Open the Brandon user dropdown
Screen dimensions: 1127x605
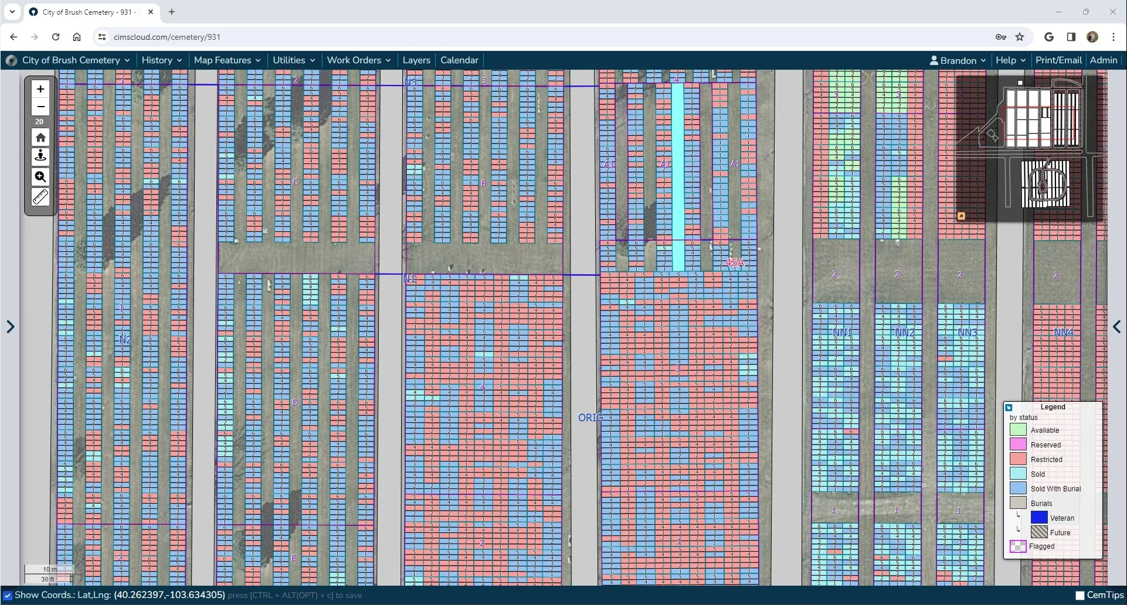click(958, 60)
